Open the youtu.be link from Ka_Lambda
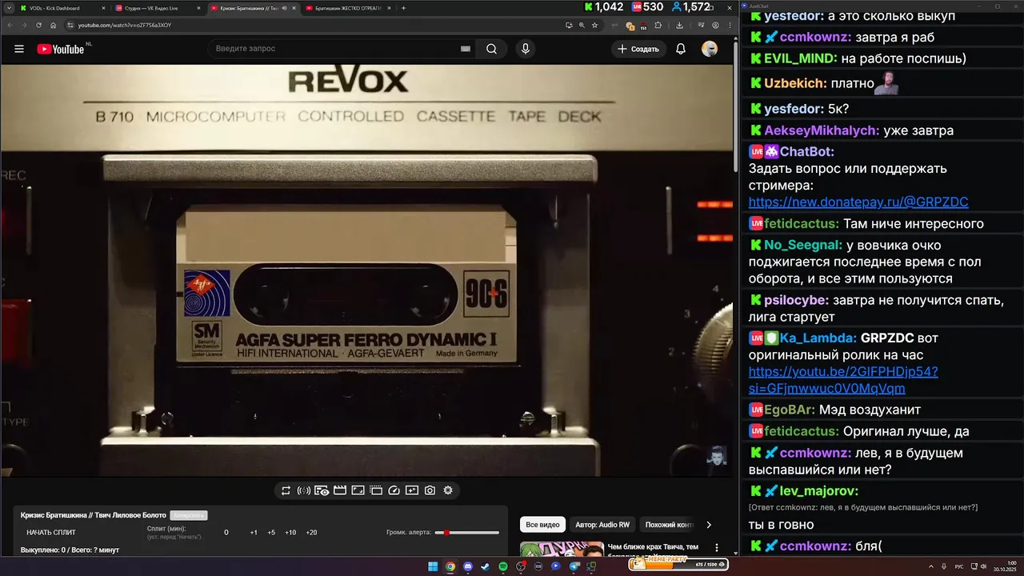Image resolution: width=1024 pixels, height=576 pixels. pyautogui.click(x=843, y=380)
